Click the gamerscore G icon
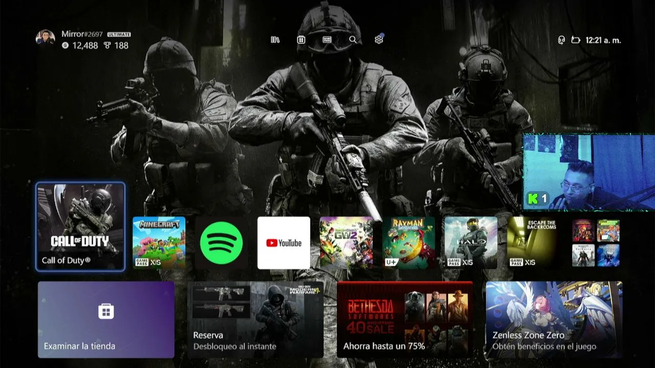Screen dimensions: 655x368 tap(65, 45)
